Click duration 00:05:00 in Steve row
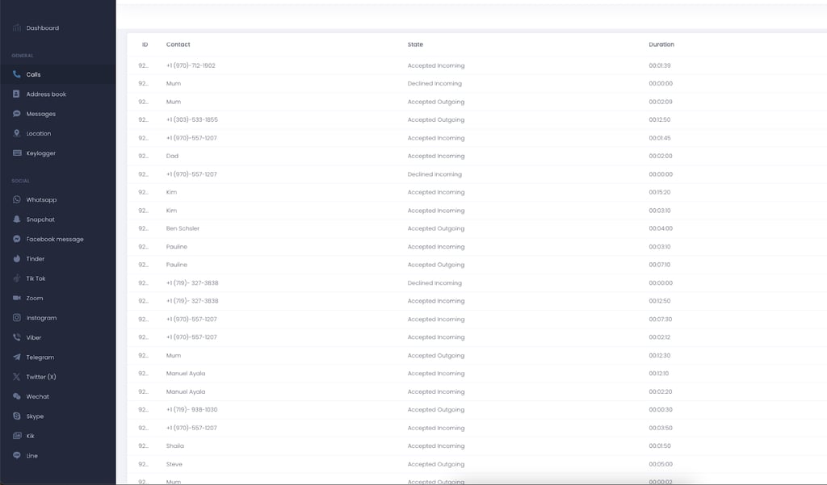 [661, 465]
